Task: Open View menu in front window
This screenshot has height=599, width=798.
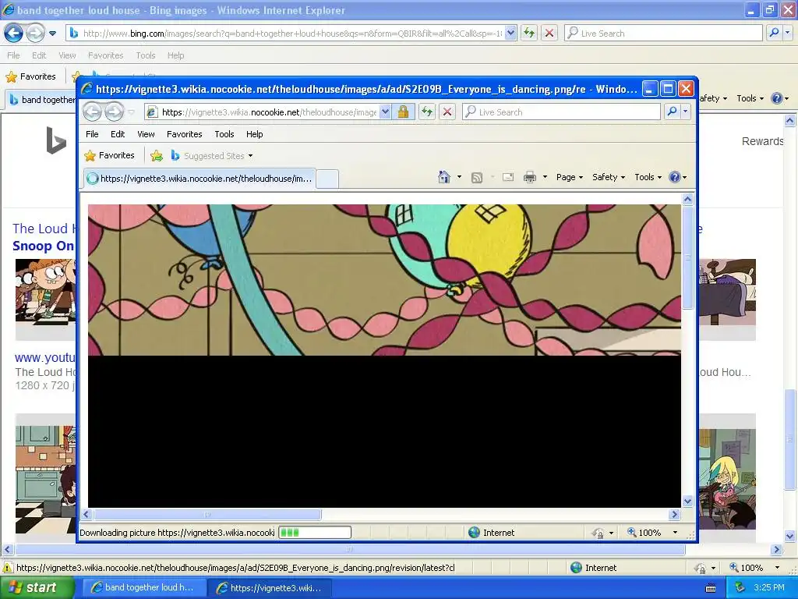Action: click(x=146, y=134)
